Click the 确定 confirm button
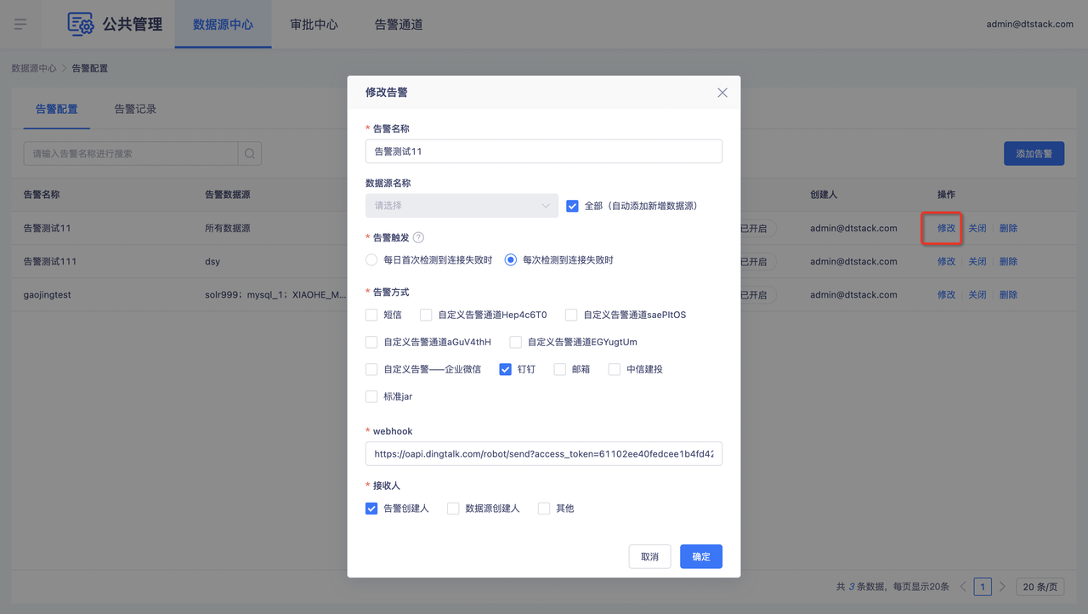The height and width of the screenshot is (614, 1088). point(700,556)
